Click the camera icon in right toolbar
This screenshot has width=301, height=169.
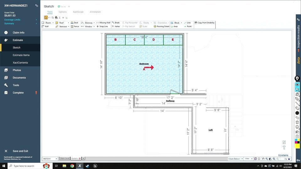click(x=297, y=132)
